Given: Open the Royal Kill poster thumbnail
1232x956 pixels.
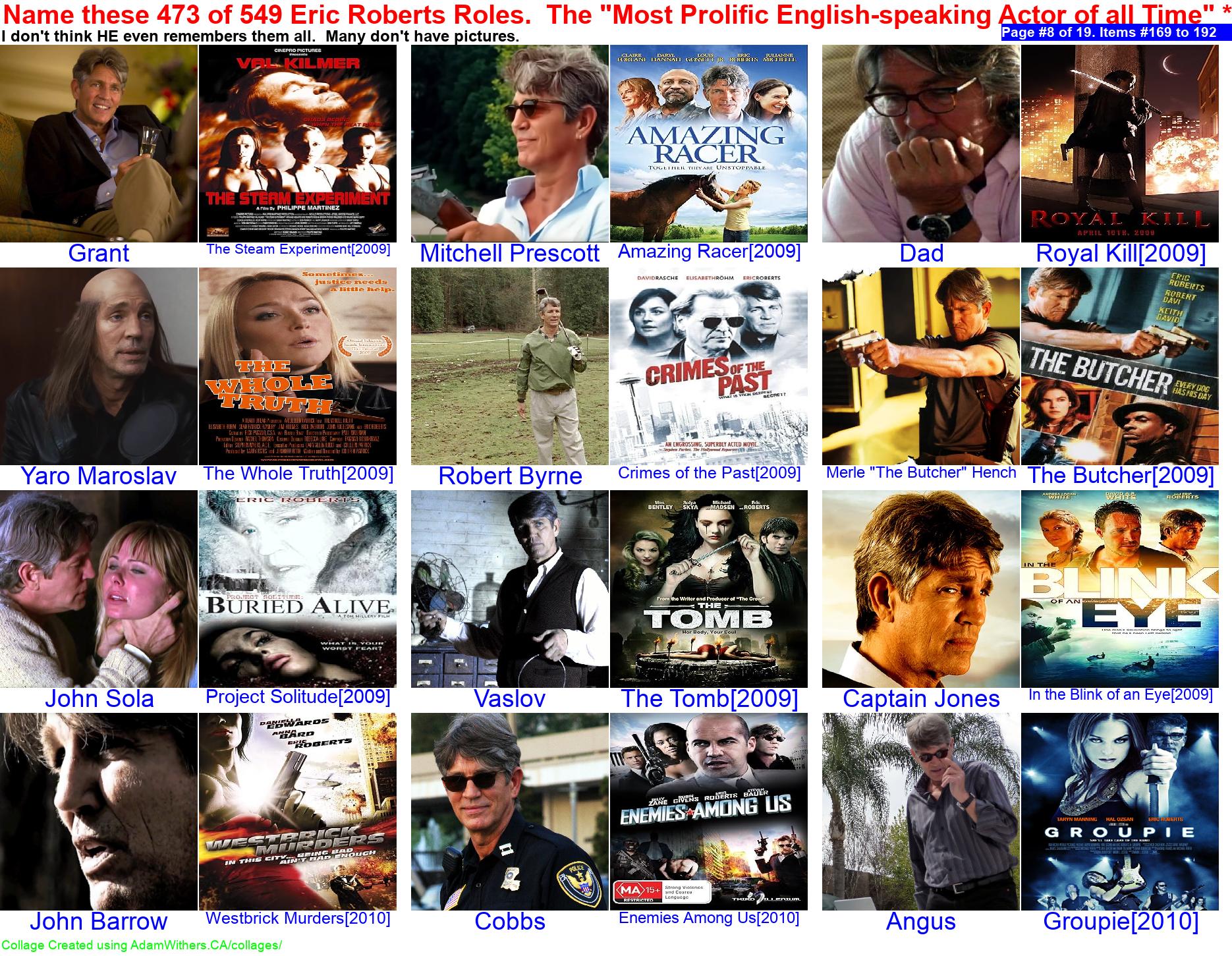Looking at the screenshot, I should tap(1119, 144).
